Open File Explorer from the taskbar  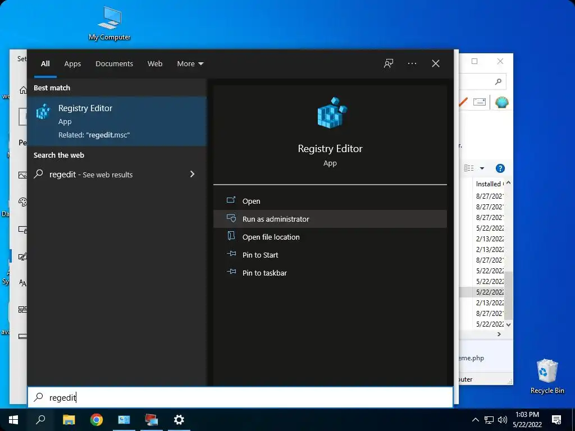[69, 420]
